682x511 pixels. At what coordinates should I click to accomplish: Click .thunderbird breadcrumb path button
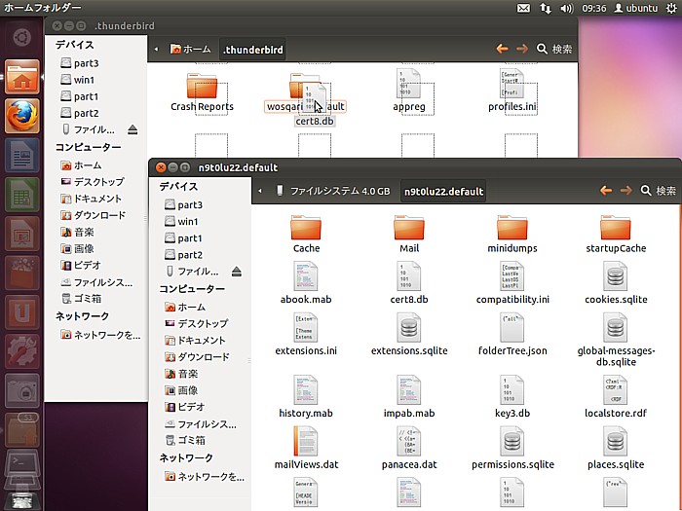(252, 50)
